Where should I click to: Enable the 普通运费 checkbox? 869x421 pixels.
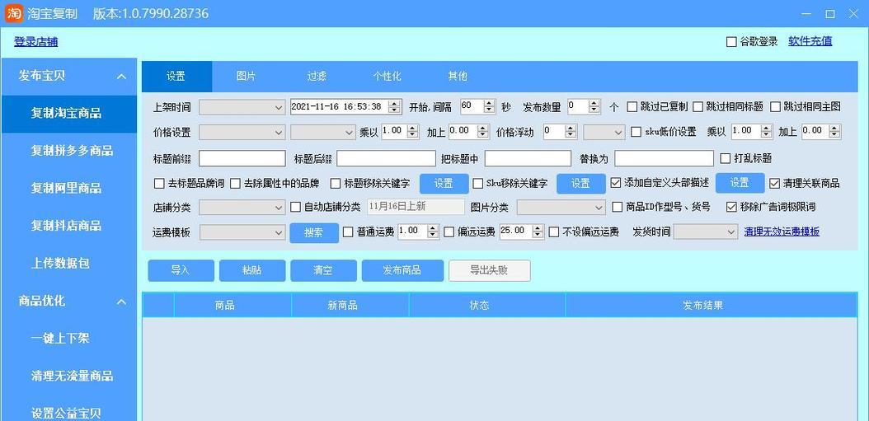tap(347, 232)
